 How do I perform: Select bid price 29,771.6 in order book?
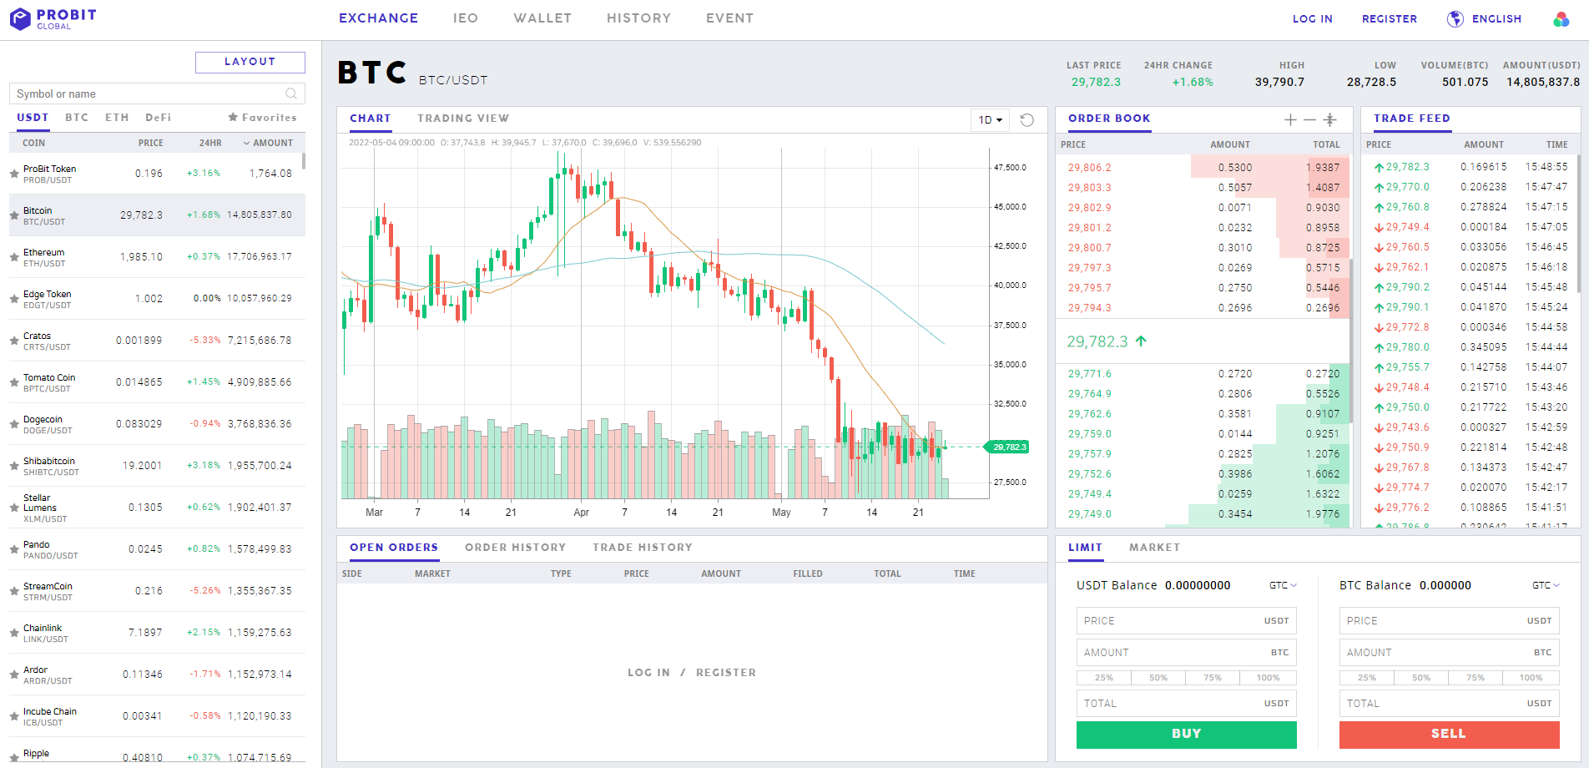click(1089, 374)
